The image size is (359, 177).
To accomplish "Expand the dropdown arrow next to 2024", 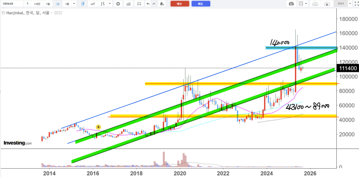I will click(x=350, y=4).
